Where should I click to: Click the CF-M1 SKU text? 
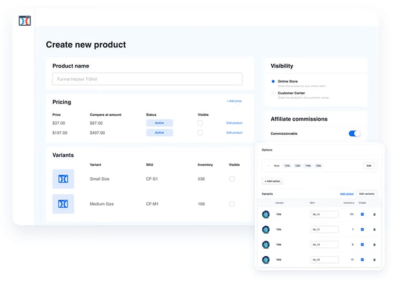(x=152, y=204)
